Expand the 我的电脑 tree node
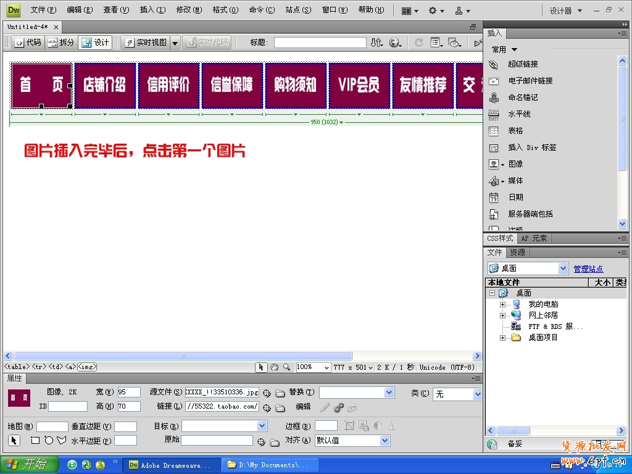The image size is (632, 474). (504, 303)
